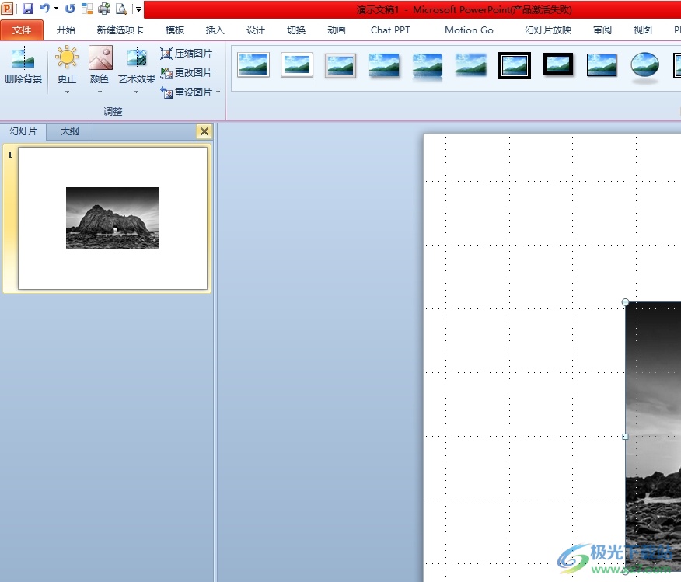
Task: Click 更改图片 (Change Picture)
Action: click(187, 73)
